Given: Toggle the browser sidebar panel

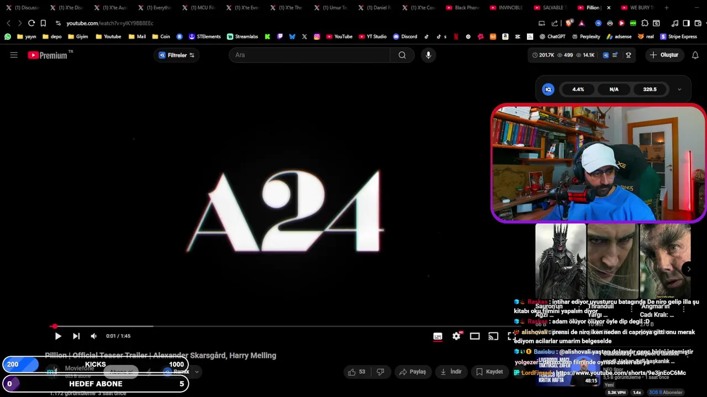Looking at the screenshot, I should [686, 23].
